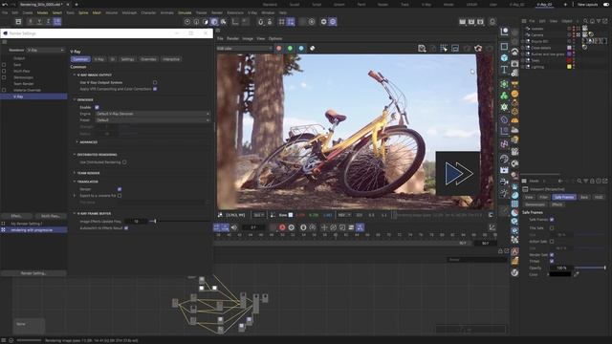Screen dimensions: 612x344
Task: Select the Text tool icon
Action: [x=504, y=70]
